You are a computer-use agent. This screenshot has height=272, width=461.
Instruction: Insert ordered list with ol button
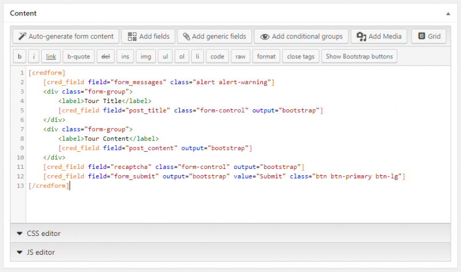(182, 56)
